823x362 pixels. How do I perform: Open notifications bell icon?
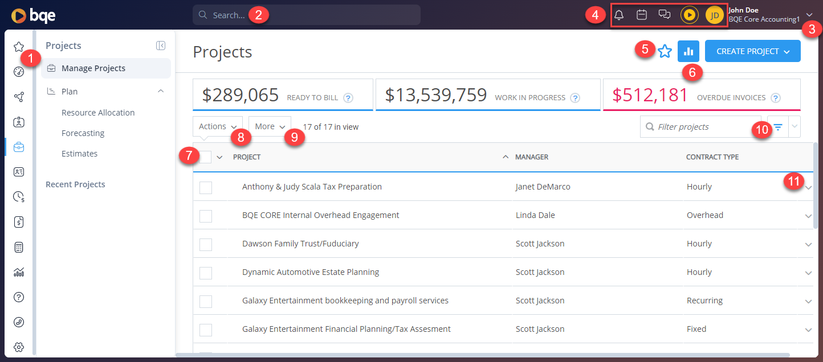(x=619, y=15)
